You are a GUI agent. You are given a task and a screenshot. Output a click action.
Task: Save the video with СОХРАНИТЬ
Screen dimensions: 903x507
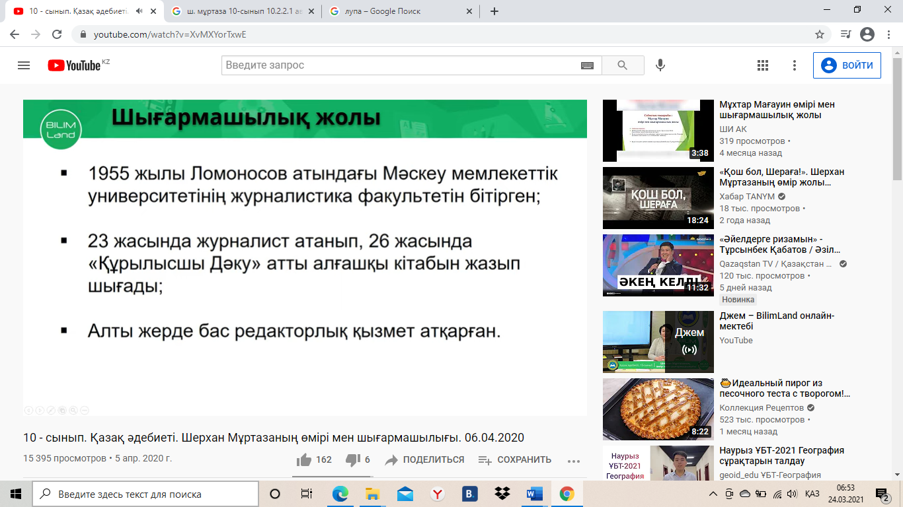pyautogui.click(x=515, y=459)
